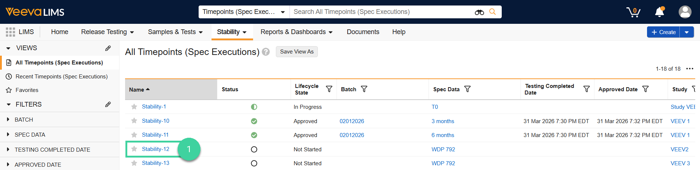
Task: Click the Save View As button
Action: coord(296,52)
